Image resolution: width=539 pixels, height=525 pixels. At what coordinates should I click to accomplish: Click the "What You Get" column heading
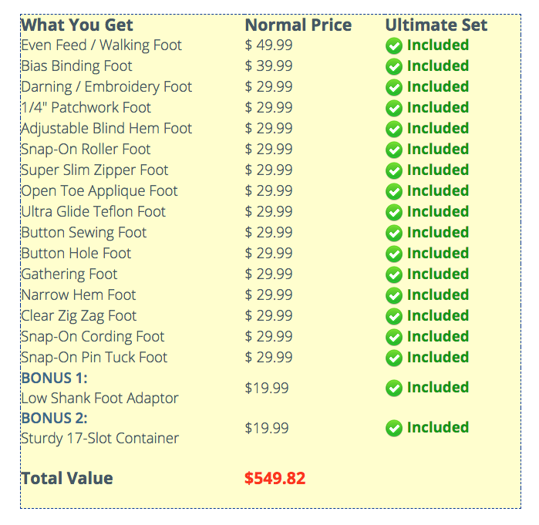[77, 25]
